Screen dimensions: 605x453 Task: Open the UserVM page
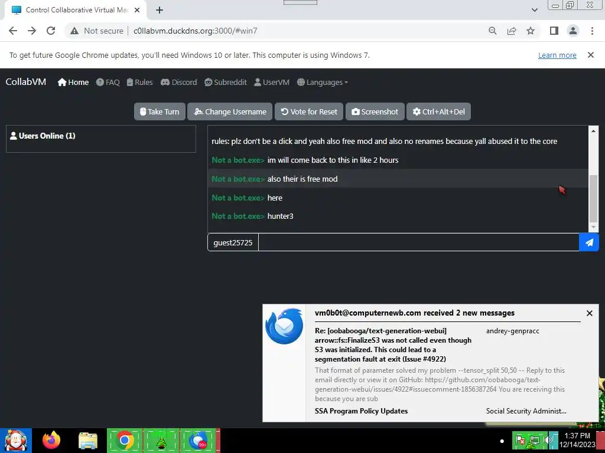pos(272,82)
